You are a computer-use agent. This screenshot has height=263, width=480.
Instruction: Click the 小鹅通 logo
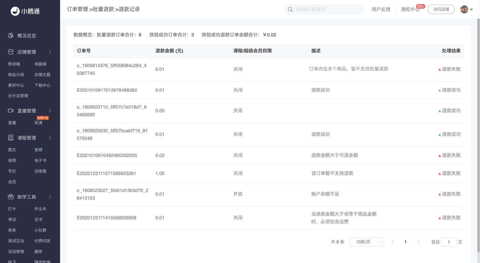coord(25,11)
